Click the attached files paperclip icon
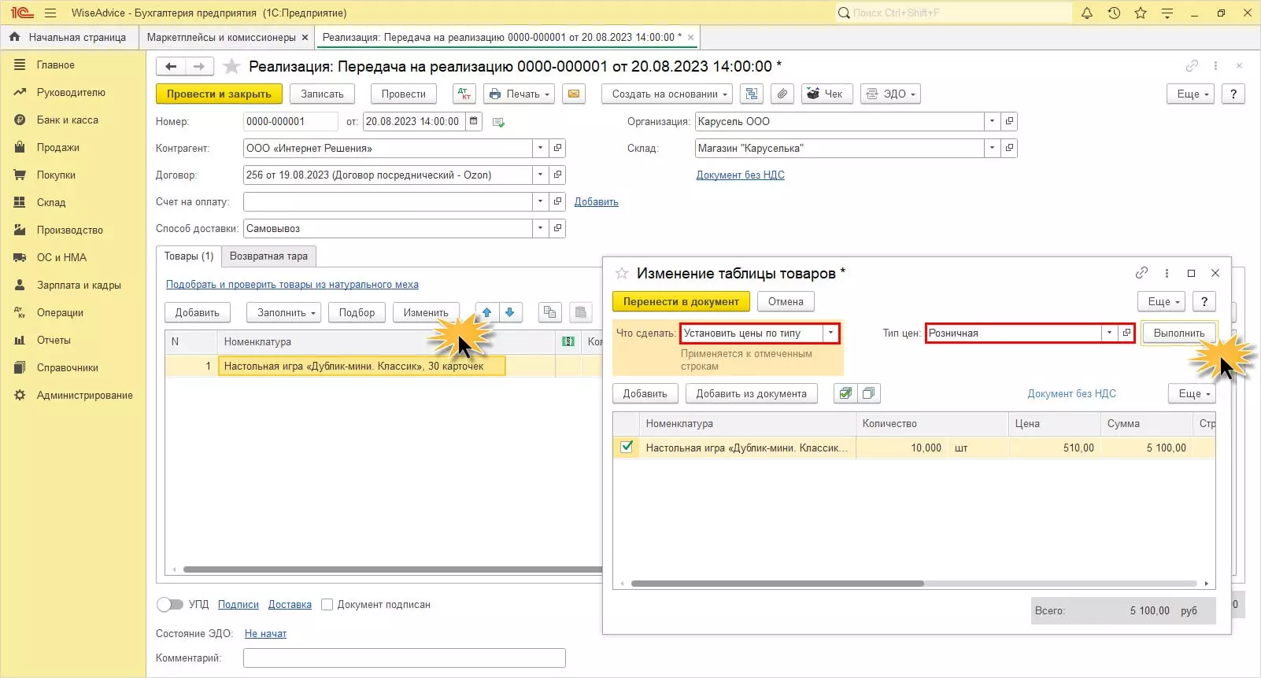 pyautogui.click(x=782, y=94)
